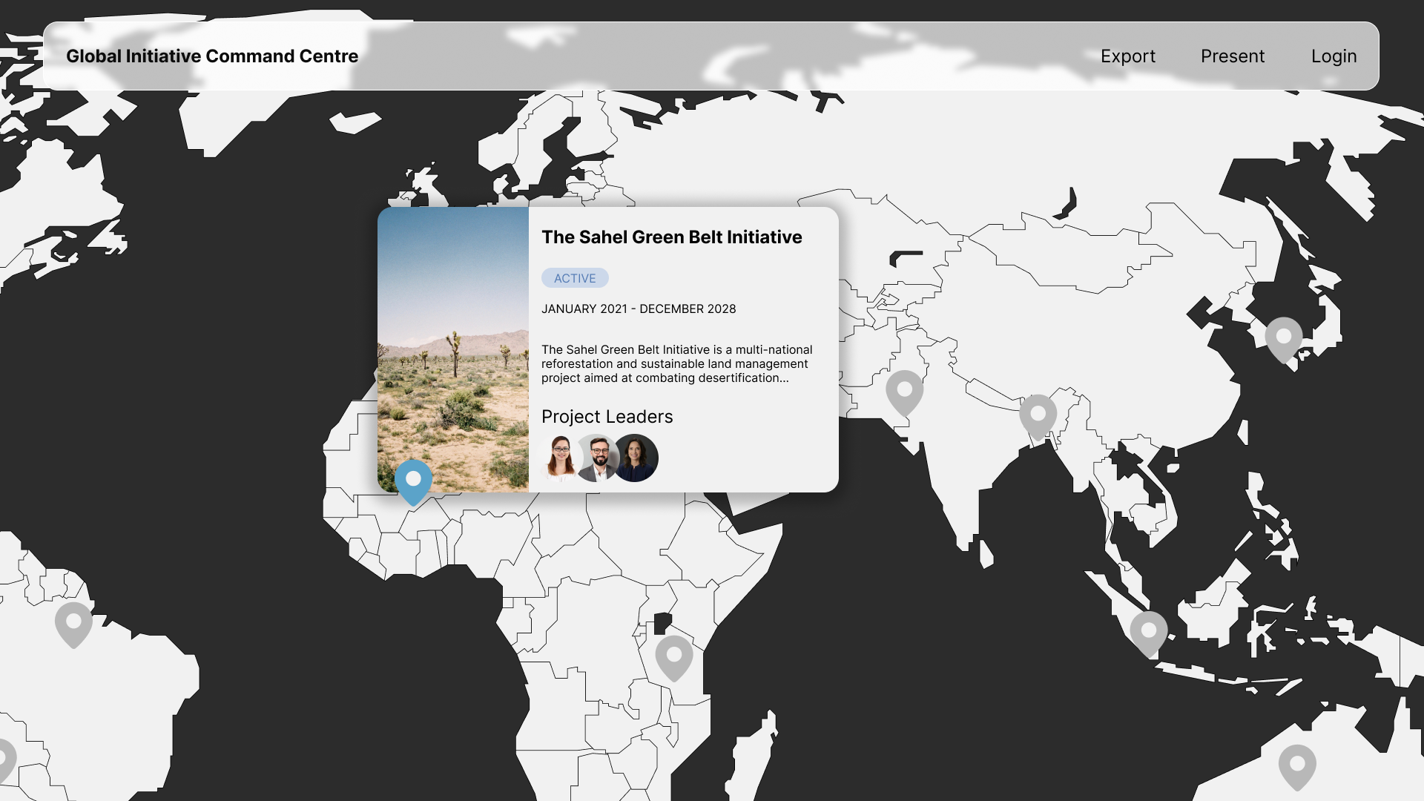Select the map pin over Japan
1424x801 pixels.
1284,337
